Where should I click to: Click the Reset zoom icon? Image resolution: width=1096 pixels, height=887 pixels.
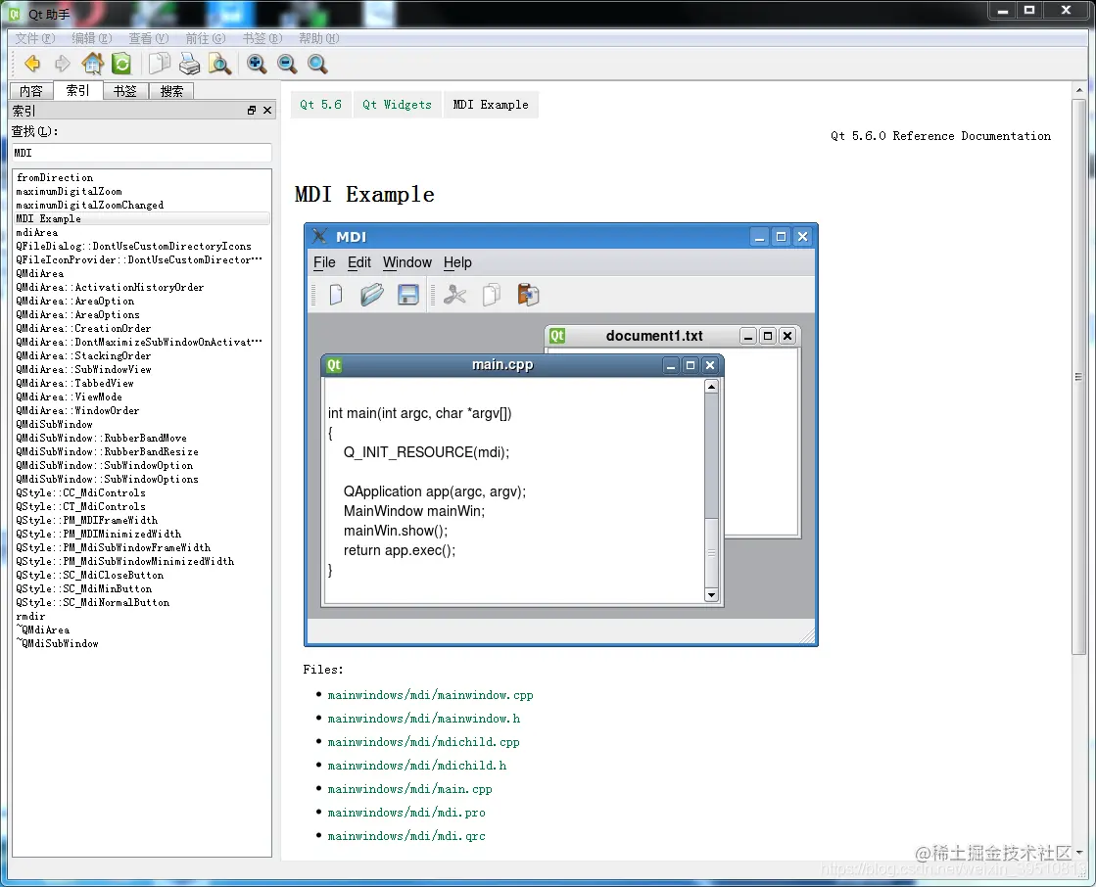pos(317,65)
